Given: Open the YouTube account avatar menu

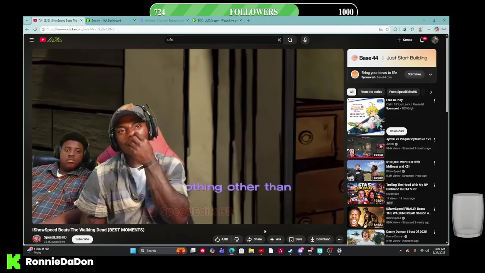Looking at the screenshot, I should coord(435,40).
